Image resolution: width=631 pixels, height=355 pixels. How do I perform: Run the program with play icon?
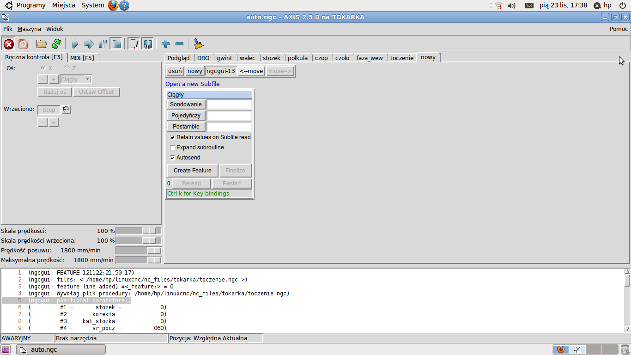point(75,44)
